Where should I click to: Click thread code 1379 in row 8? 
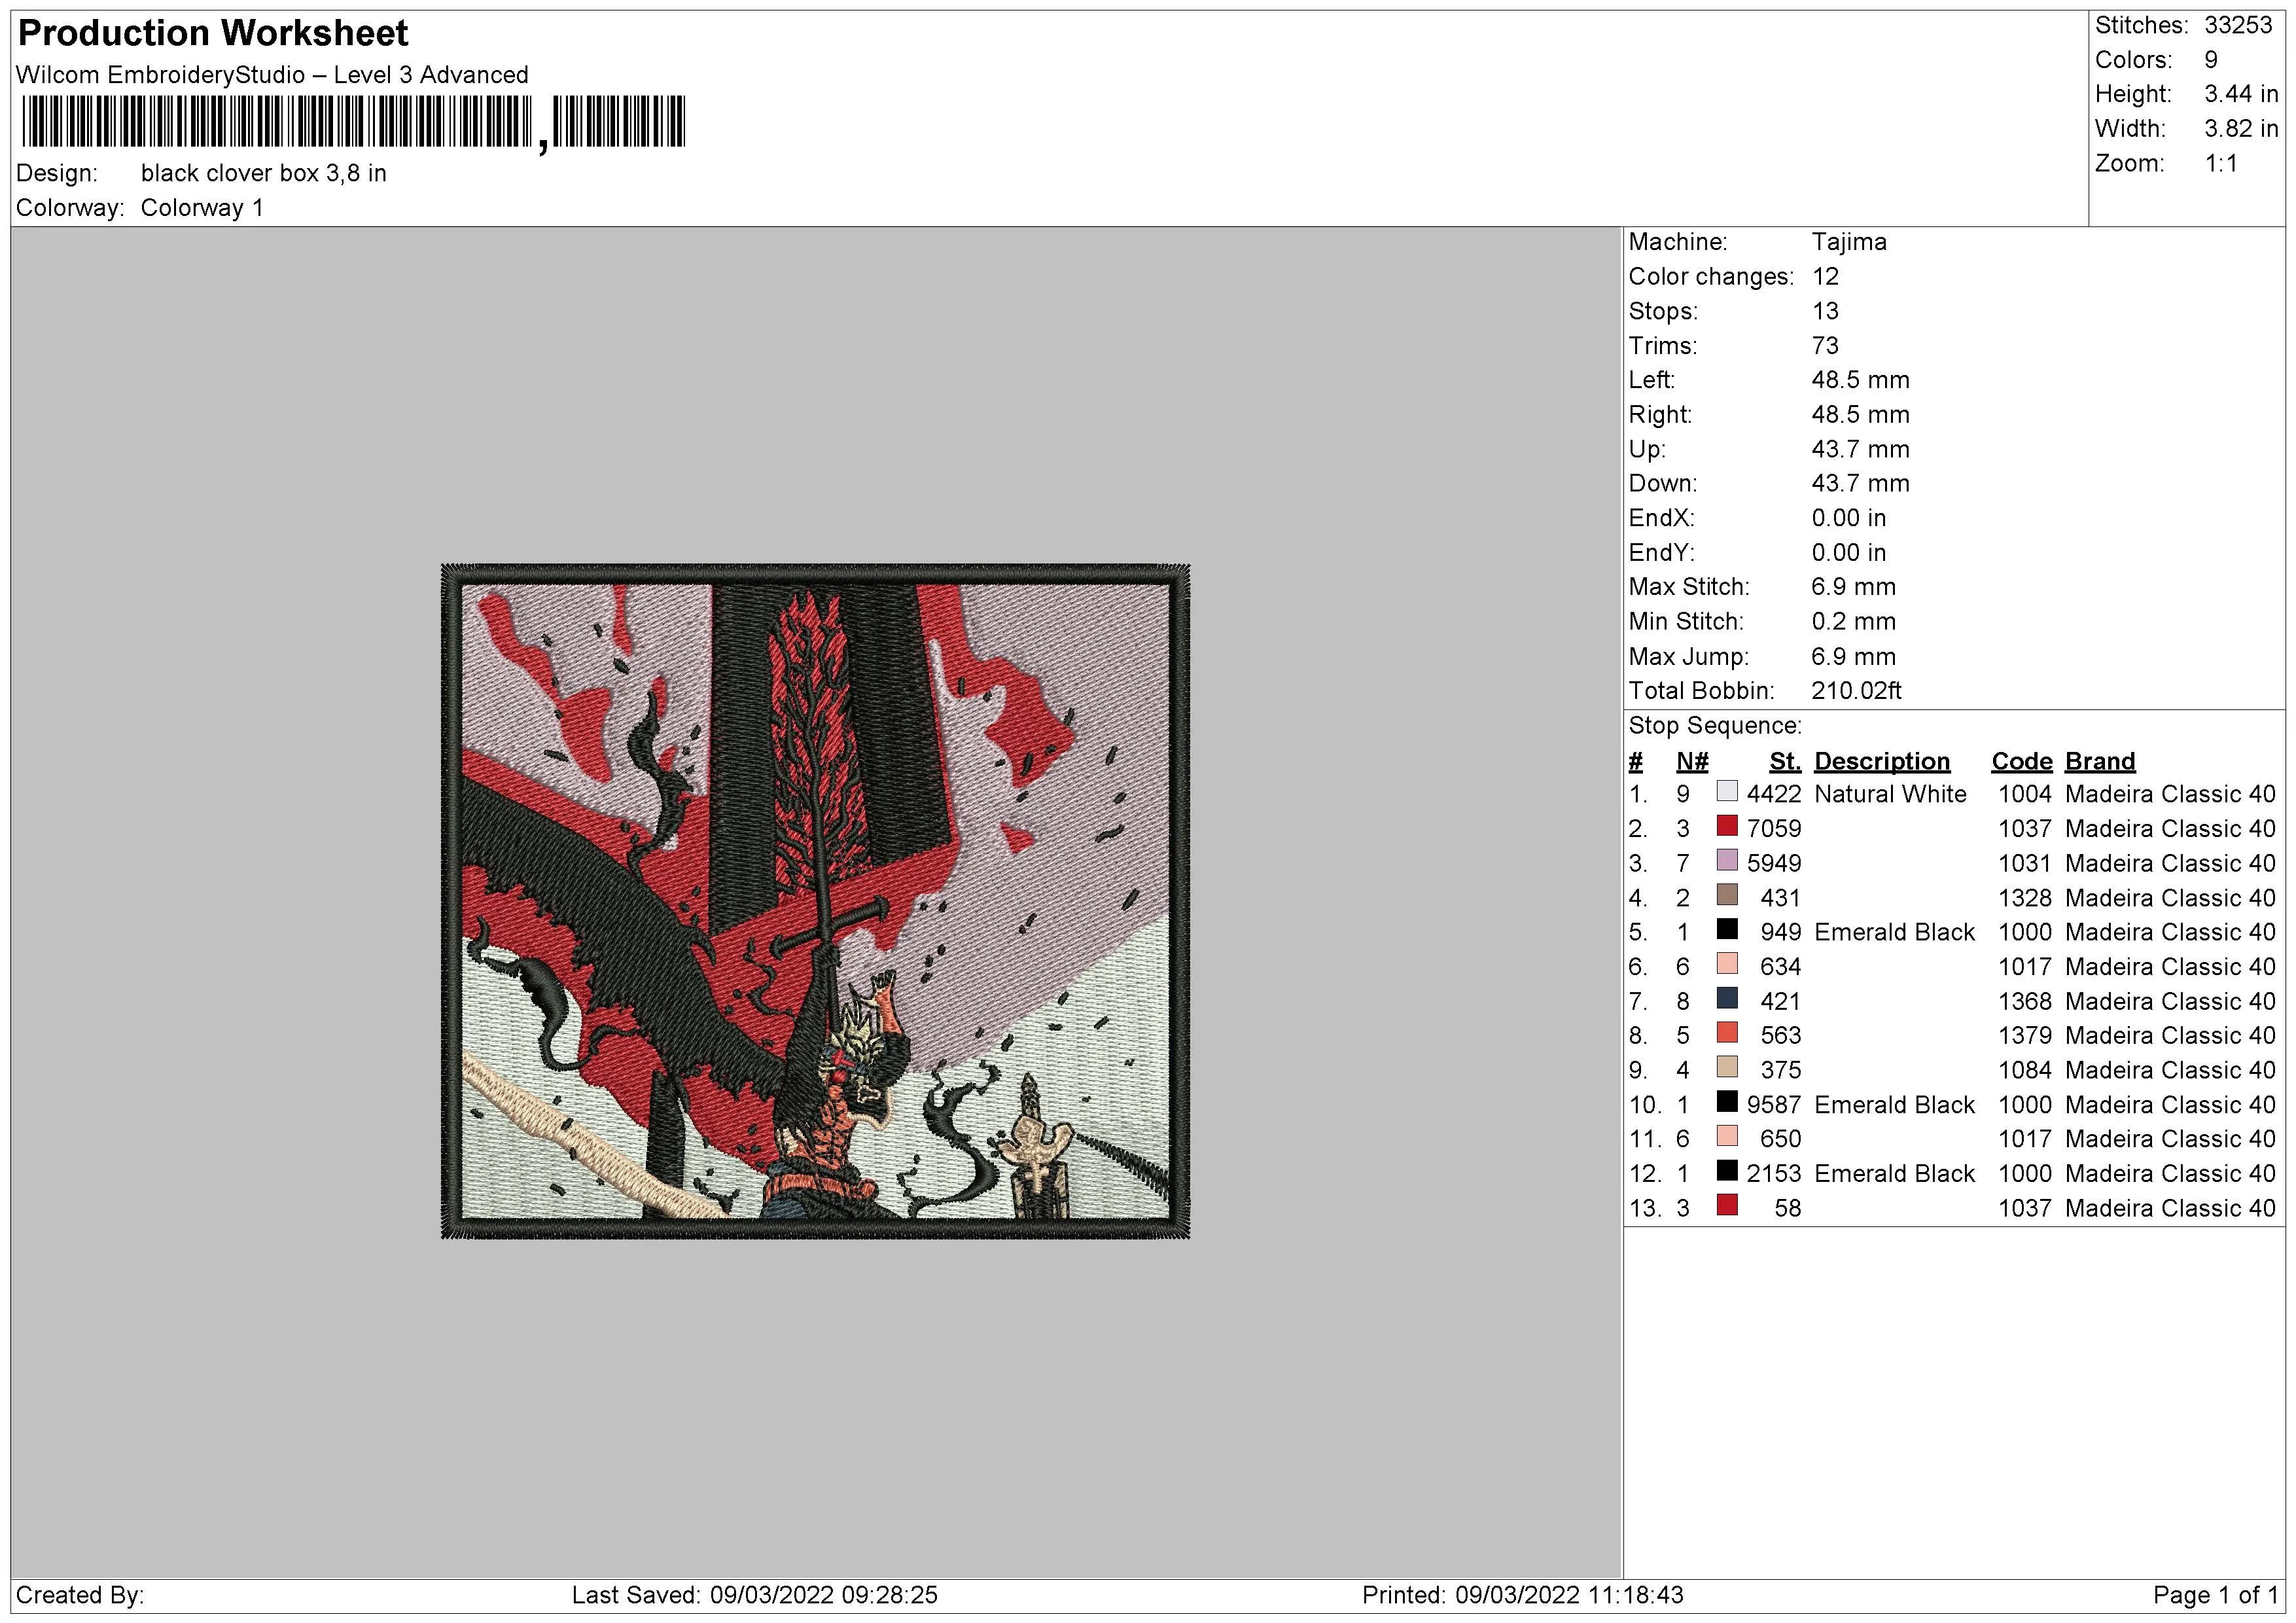pos(2025,1035)
